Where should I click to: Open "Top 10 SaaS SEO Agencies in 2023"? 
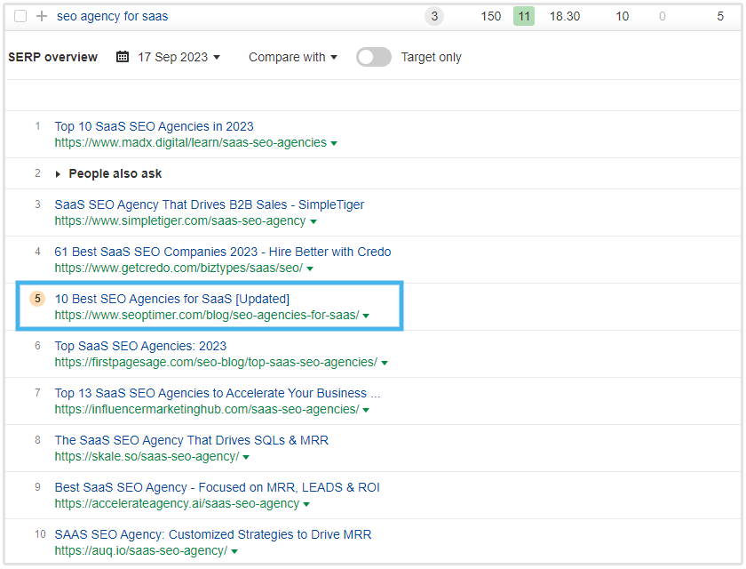(154, 126)
